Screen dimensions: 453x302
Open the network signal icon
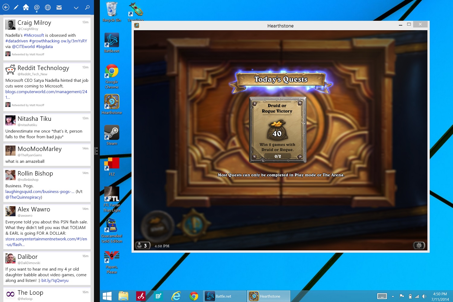click(x=417, y=296)
